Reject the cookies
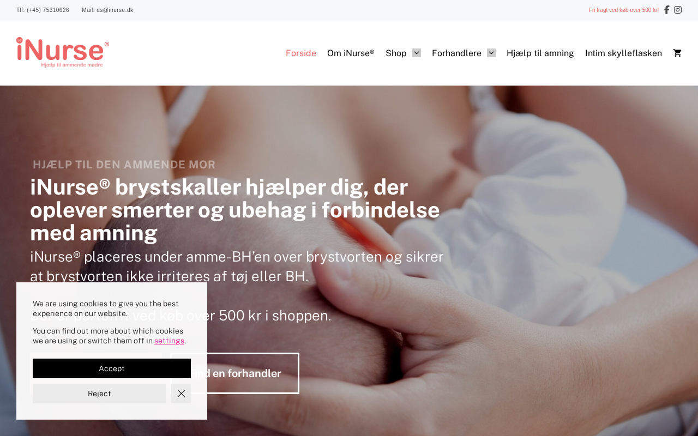 click(x=99, y=393)
